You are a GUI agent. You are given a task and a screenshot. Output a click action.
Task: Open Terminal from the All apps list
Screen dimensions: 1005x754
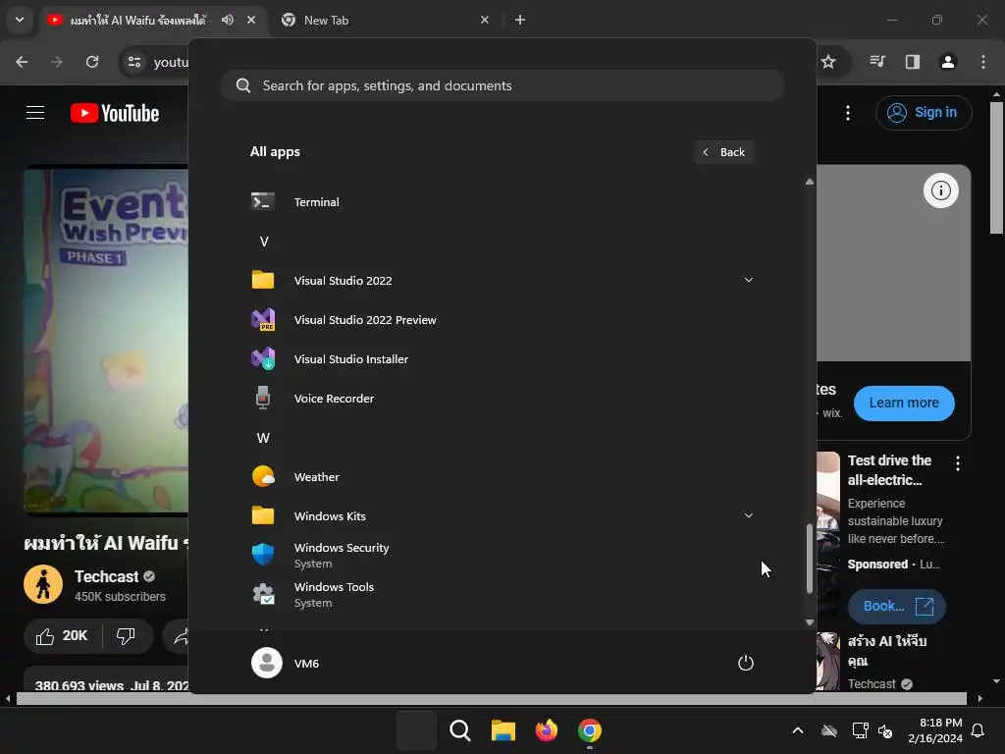(x=502, y=202)
